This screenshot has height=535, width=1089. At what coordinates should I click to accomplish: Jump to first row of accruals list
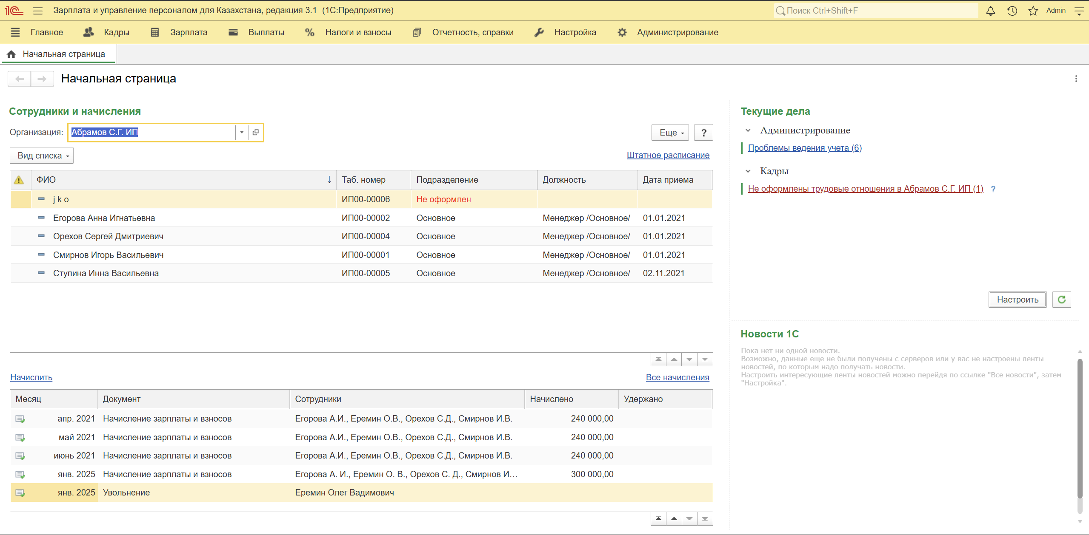point(658,518)
